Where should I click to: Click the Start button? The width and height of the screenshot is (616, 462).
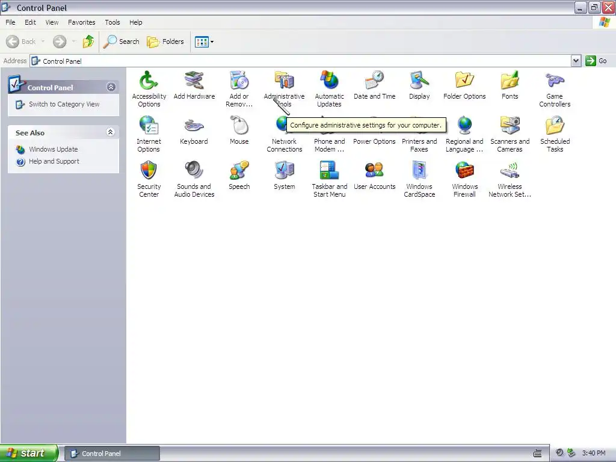click(x=28, y=453)
